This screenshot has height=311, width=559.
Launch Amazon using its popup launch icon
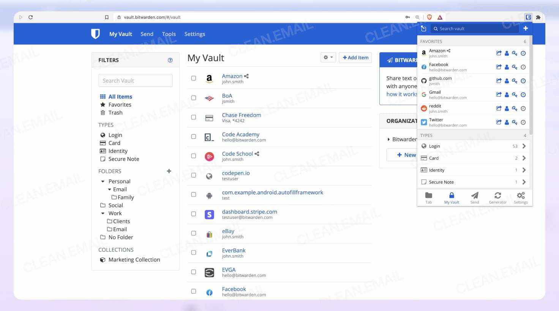click(499, 53)
